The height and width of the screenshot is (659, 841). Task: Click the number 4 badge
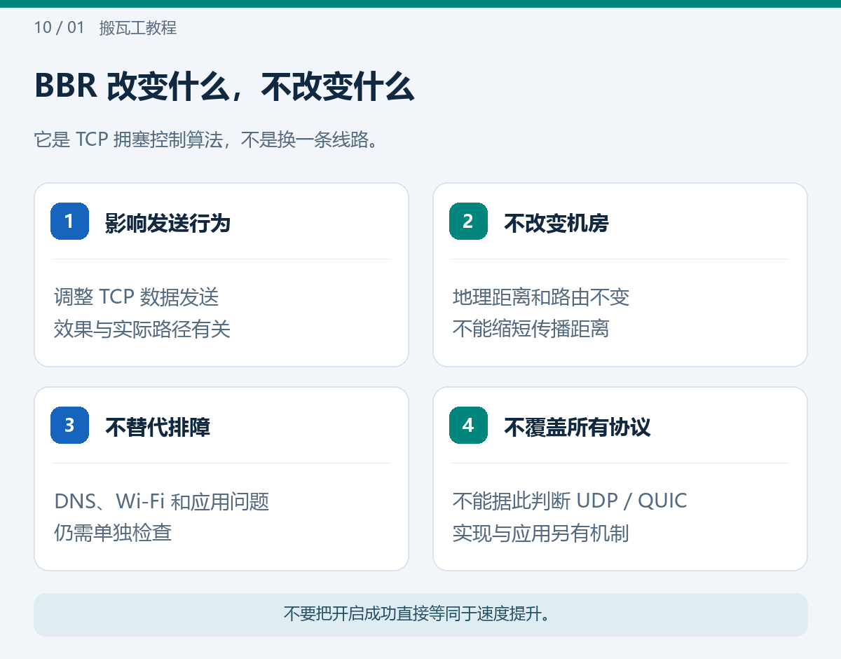(x=468, y=425)
